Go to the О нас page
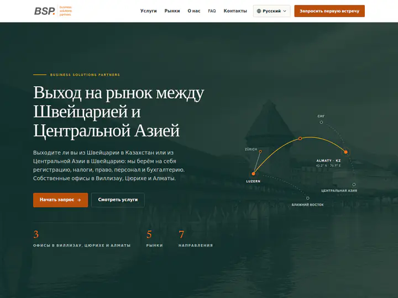 (194, 11)
